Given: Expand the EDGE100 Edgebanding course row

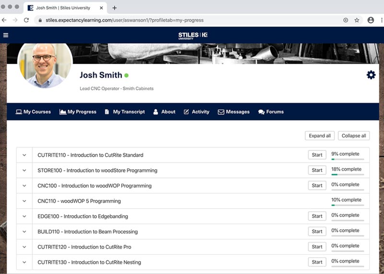Looking at the screenshot, I should pos(24,216).
